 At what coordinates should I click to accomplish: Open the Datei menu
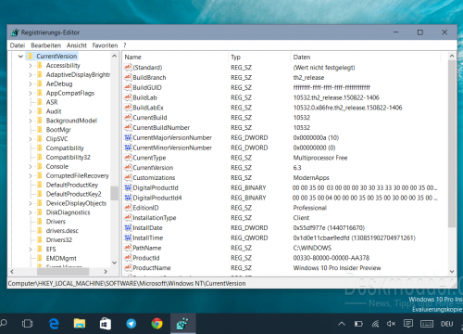[18, 45]
